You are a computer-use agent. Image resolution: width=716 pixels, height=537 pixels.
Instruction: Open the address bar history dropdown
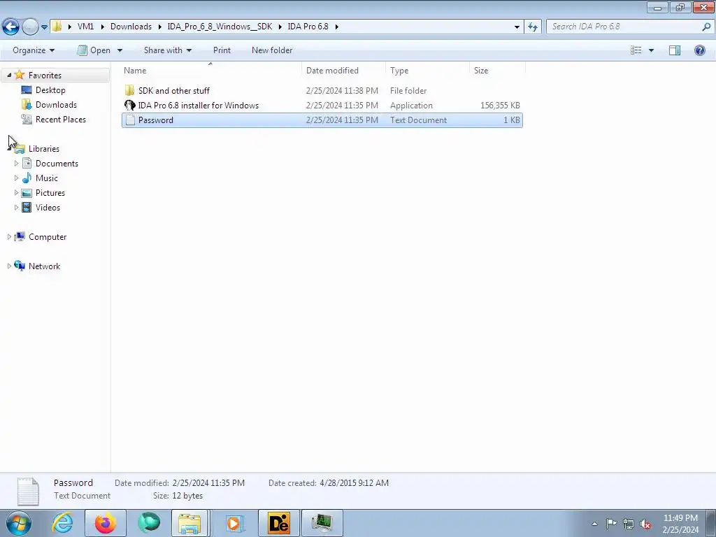click(x=517, y=27)
